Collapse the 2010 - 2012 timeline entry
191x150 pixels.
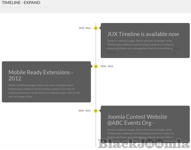tap(96, 66)
